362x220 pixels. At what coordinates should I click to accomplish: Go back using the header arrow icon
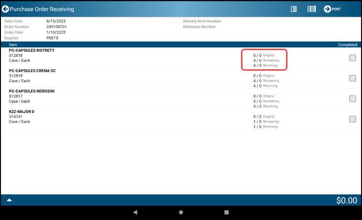coord(6,9)
